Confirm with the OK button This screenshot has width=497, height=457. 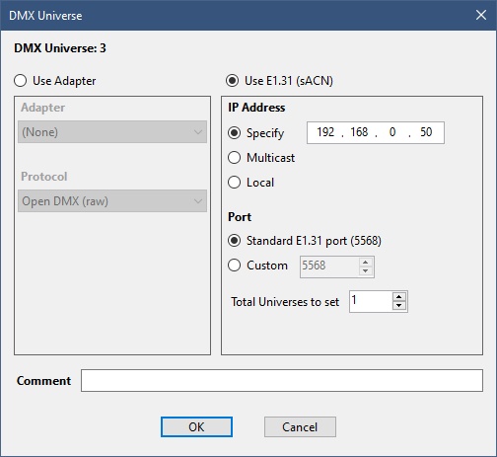[196, 426]
